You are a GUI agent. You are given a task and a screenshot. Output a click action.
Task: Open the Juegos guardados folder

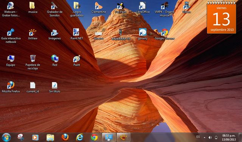77,9
